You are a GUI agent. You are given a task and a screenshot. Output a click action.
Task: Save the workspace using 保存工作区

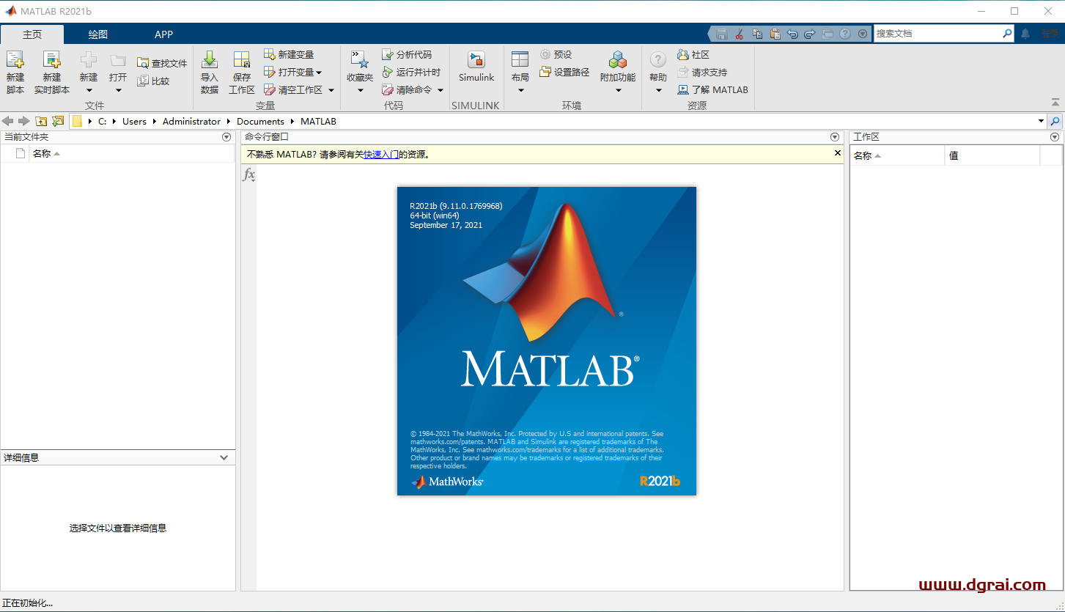(242, 71)
